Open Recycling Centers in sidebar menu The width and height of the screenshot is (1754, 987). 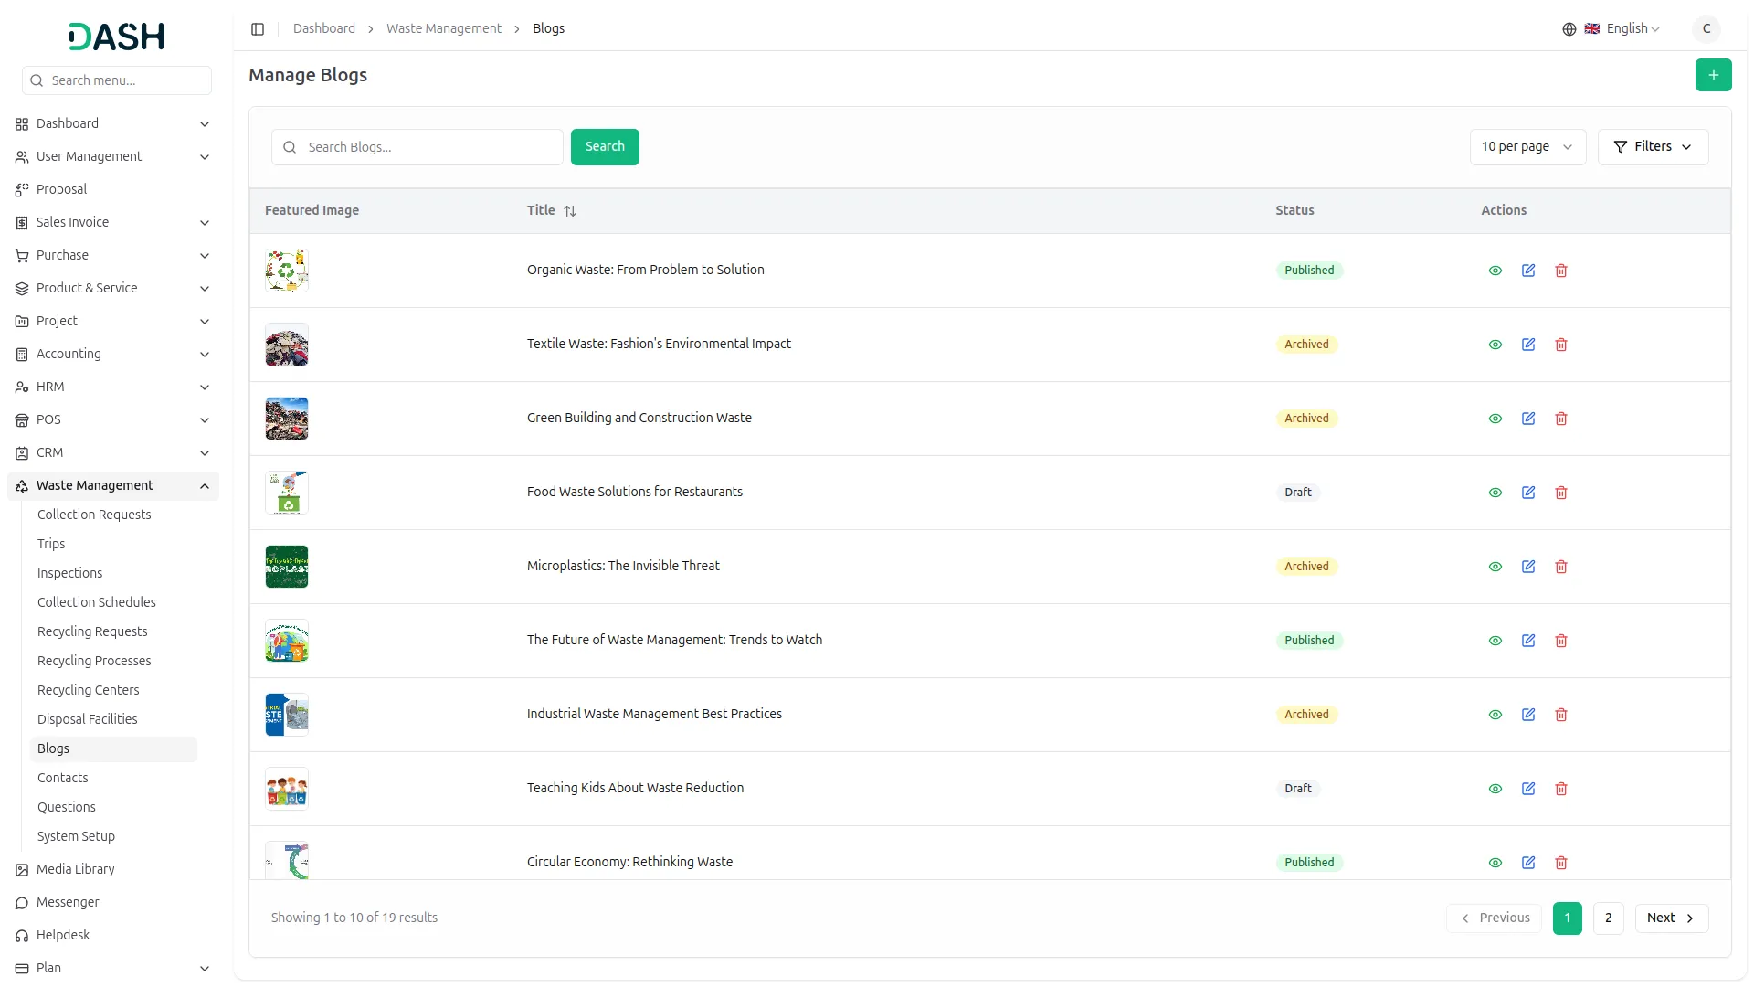(x=88, y=690)
